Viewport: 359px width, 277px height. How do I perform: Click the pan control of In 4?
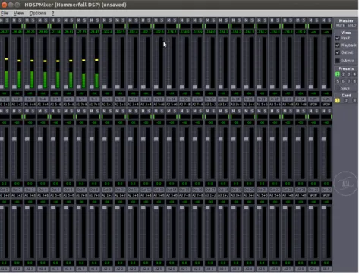click(43, 26)
